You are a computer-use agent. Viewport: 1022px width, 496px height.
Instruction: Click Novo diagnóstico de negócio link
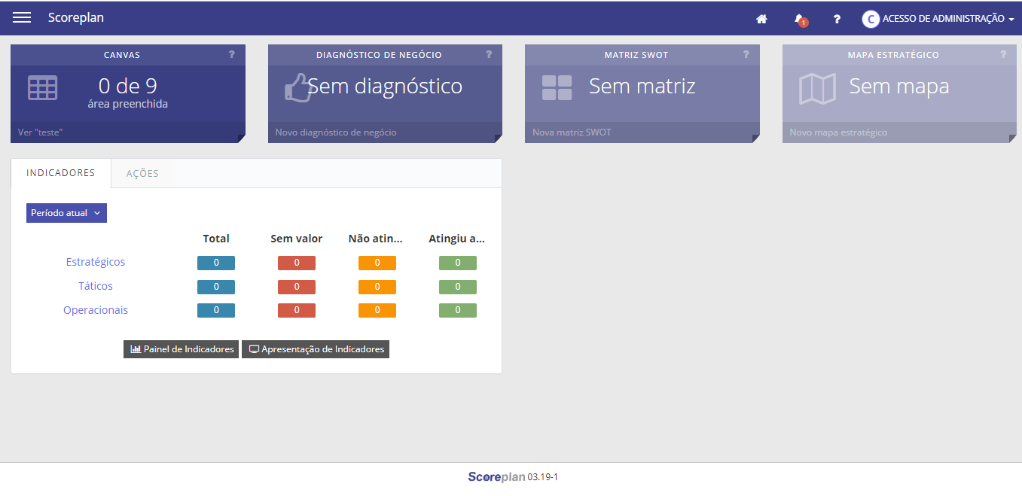point(336,132)
